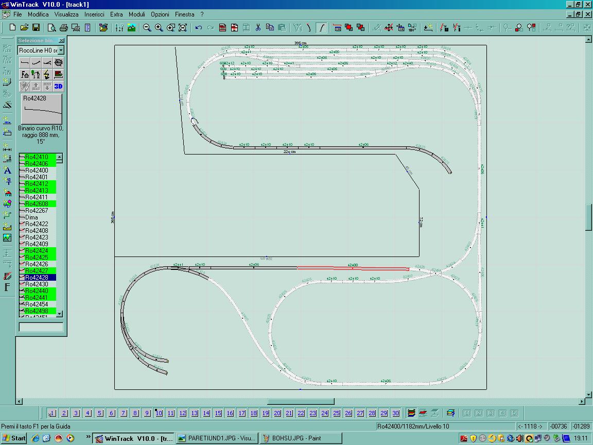The image size is (593, 445).
Task: Select Ro42424 in the track list
Action: click(x=38, y=250)
